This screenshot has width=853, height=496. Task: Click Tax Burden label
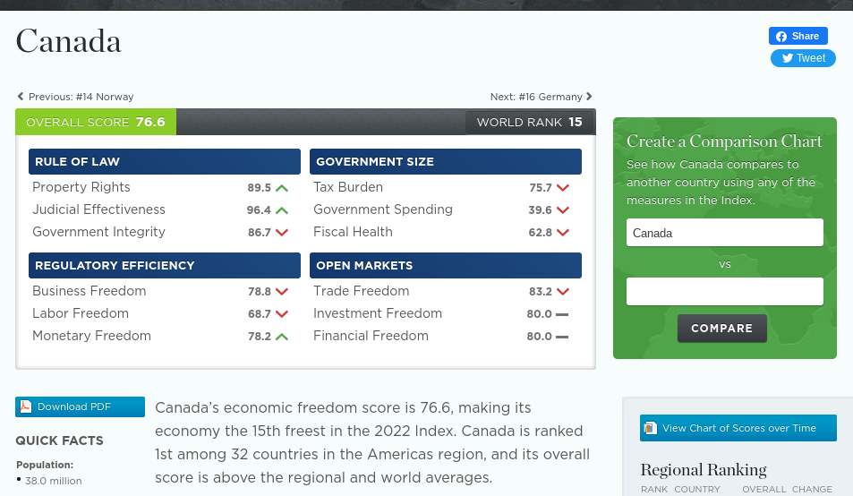[348, 187]
